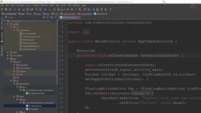Collapse the .gradle folder arrow
This screenshot has width=201, height=113.
(8, 24)
